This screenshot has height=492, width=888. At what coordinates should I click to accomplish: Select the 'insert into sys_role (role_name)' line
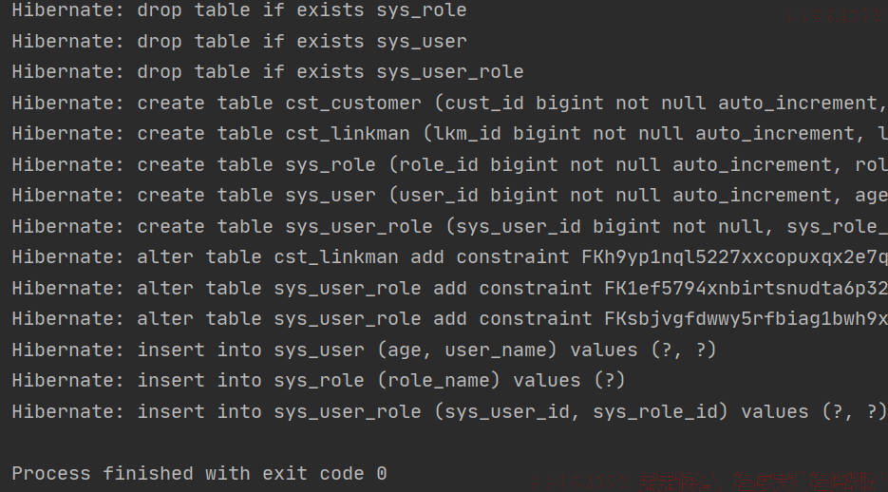[x=318, y=381]
